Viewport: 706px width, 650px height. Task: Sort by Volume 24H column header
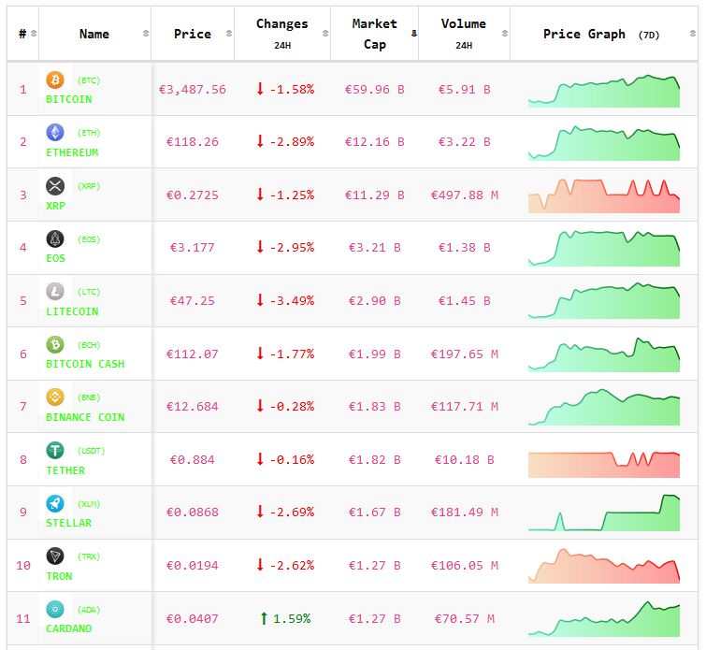pos(463,34)
